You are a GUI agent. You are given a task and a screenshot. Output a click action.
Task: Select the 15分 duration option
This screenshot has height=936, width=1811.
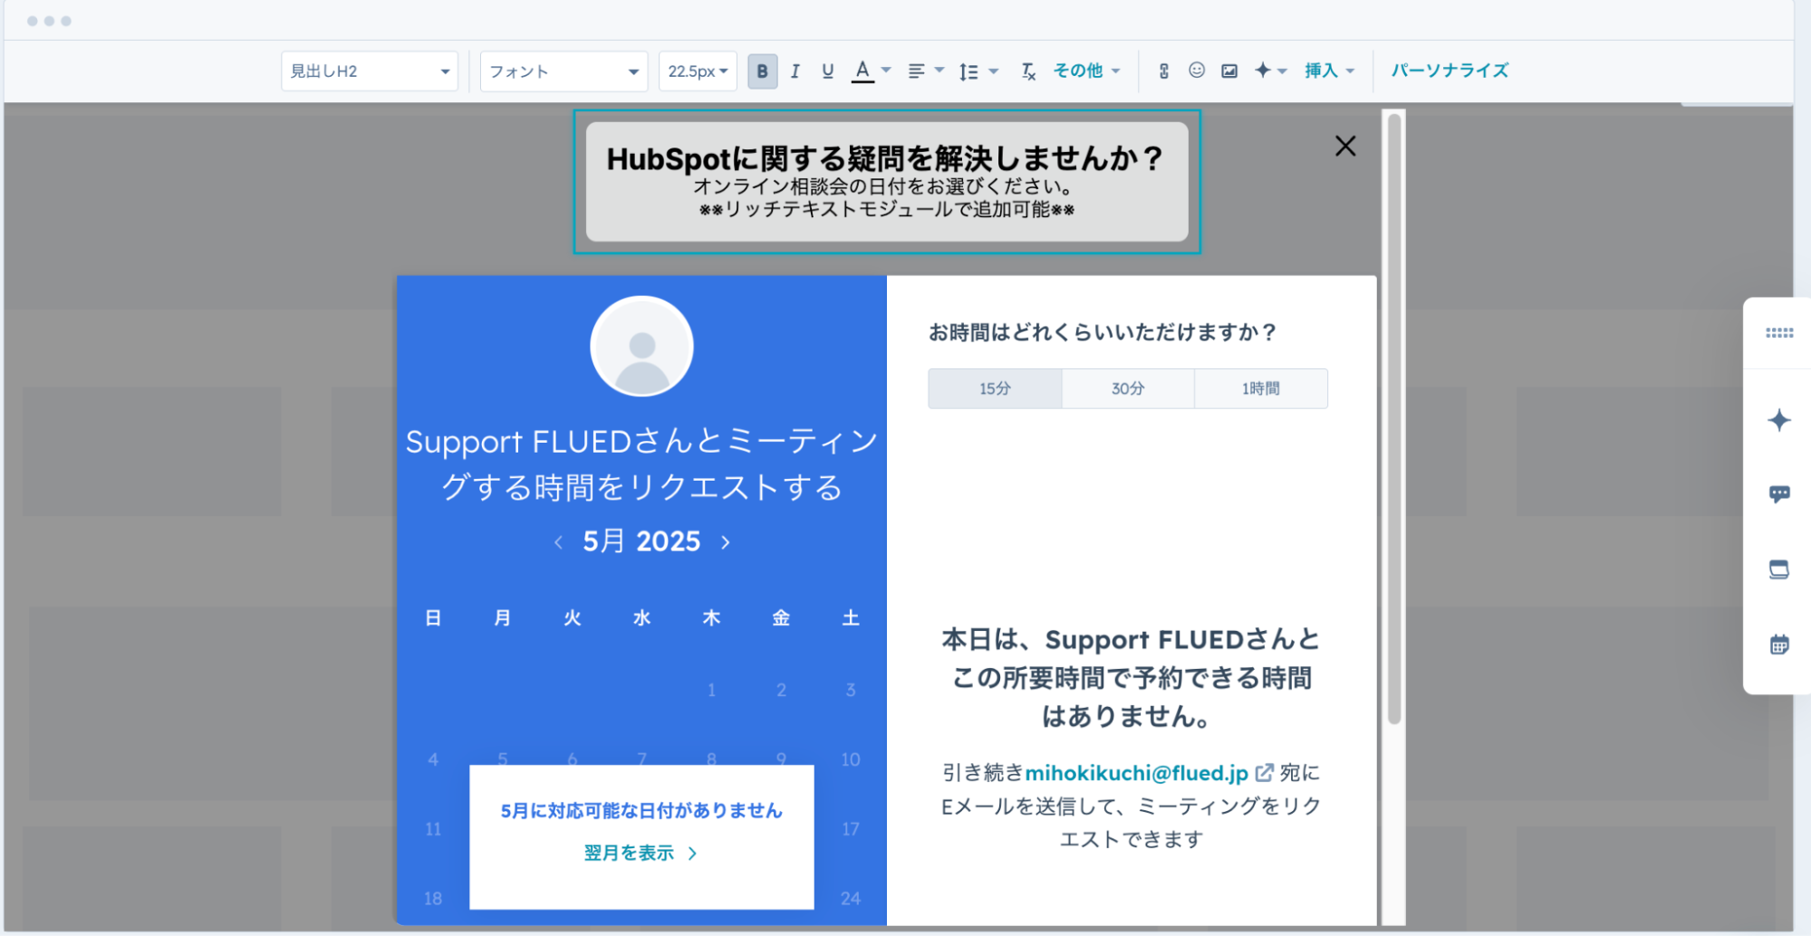pos(995,388)
